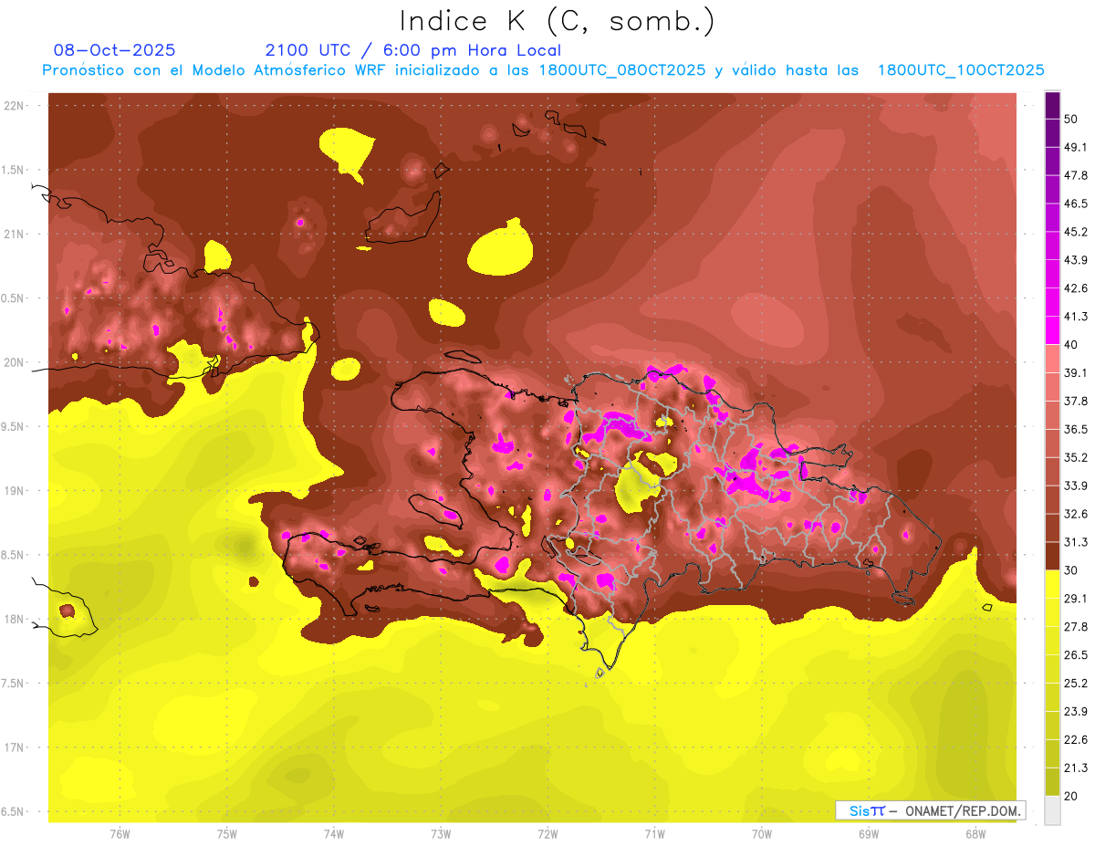Click legend value 20
1095x846 pixels.
(1070, 796)
